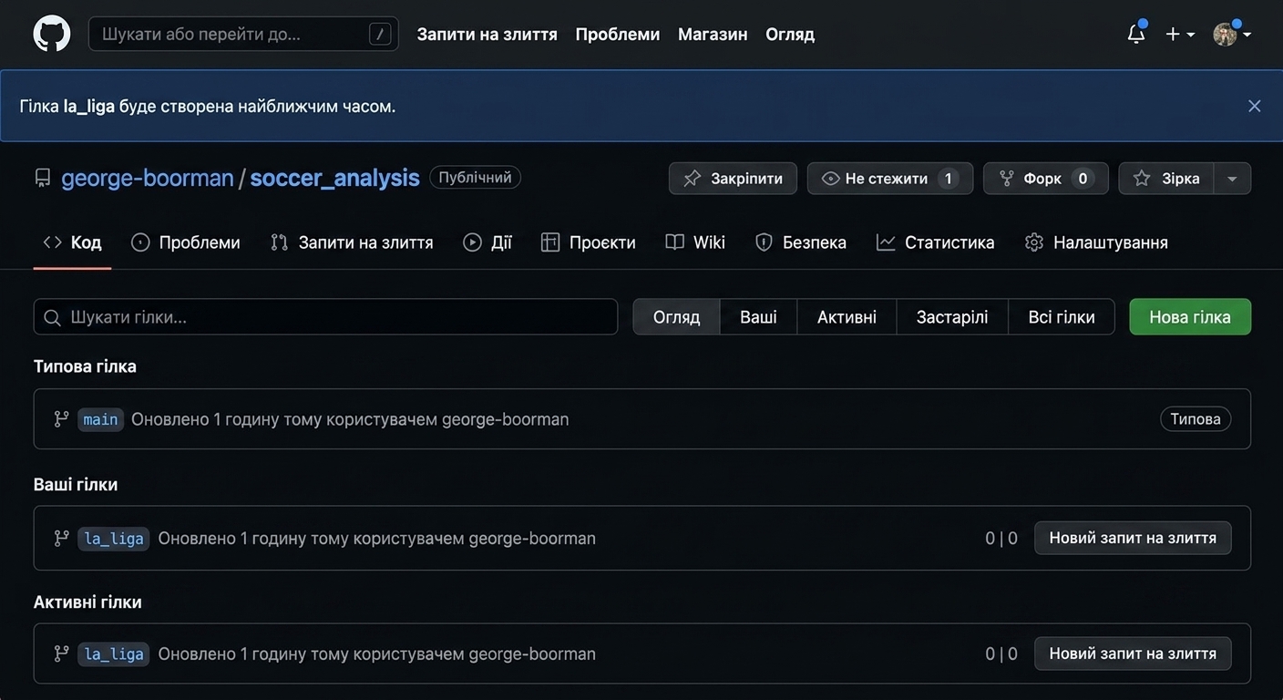Click the Ваші гілки heading

pyautogui.click(x=76, y=485)
